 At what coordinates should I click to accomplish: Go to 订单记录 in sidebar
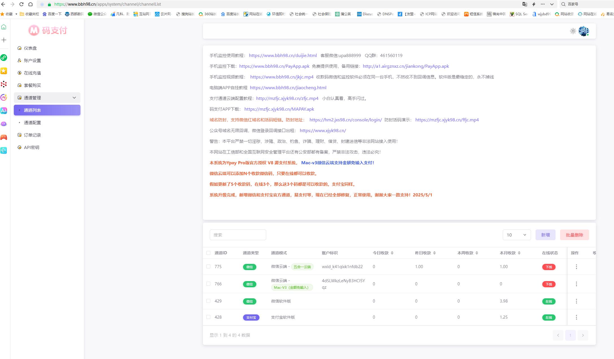(x=32, y=135)
